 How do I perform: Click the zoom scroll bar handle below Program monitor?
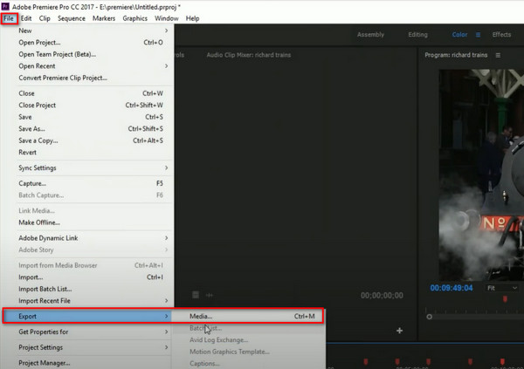point(430,317)
